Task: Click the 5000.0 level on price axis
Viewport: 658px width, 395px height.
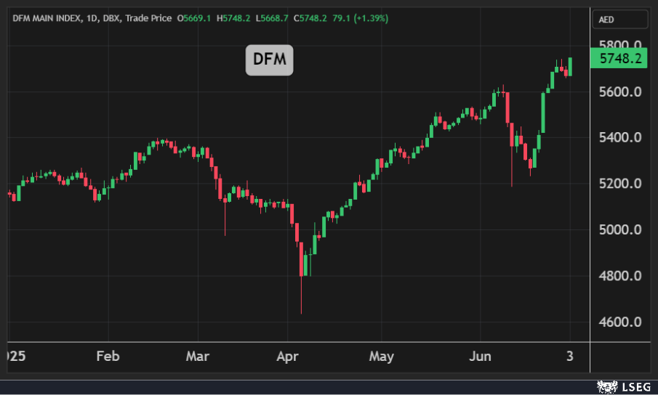Action: point(619,230)
